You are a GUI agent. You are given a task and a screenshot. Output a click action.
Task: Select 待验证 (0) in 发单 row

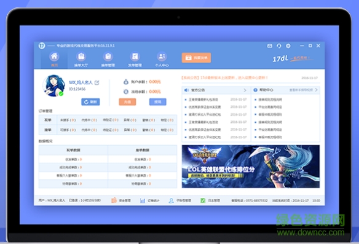tap(111, 120)
